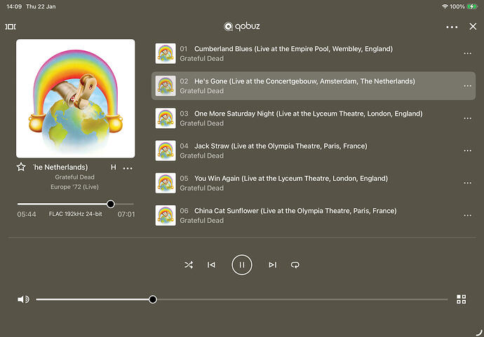Play Cumberland Blues track title
The height and width of the screenshot is (337, 484).
pyautogui.click(x=293, y=49)
